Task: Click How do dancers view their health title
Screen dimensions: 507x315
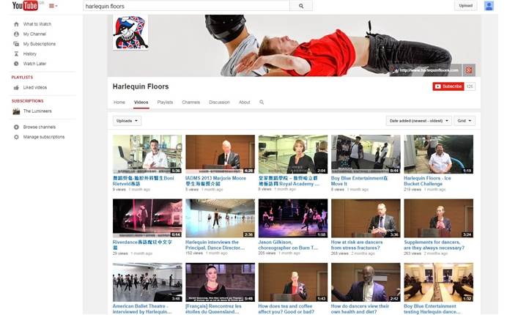Action: coord(360,309)
